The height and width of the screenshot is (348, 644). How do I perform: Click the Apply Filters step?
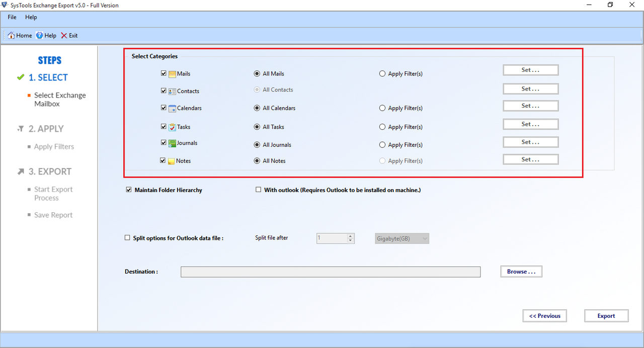(54, 147)
